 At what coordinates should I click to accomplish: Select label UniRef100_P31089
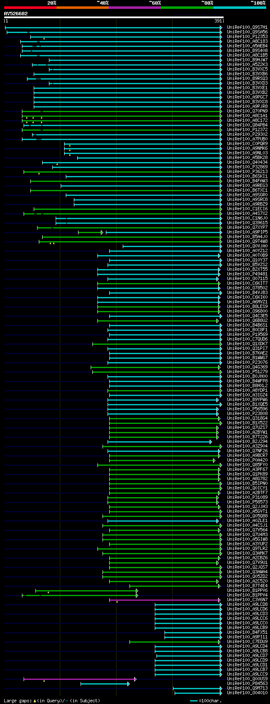(247, 497)
